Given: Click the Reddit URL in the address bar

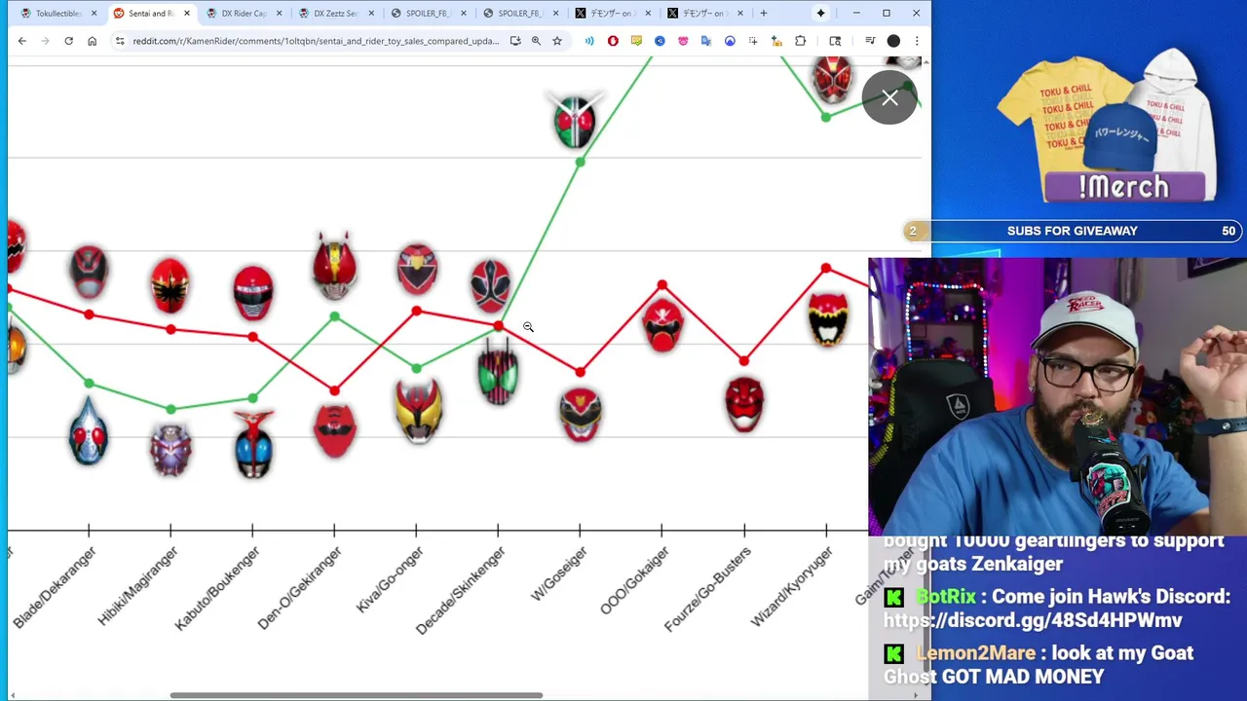Looking at the screenshot, I should [316, 41].
